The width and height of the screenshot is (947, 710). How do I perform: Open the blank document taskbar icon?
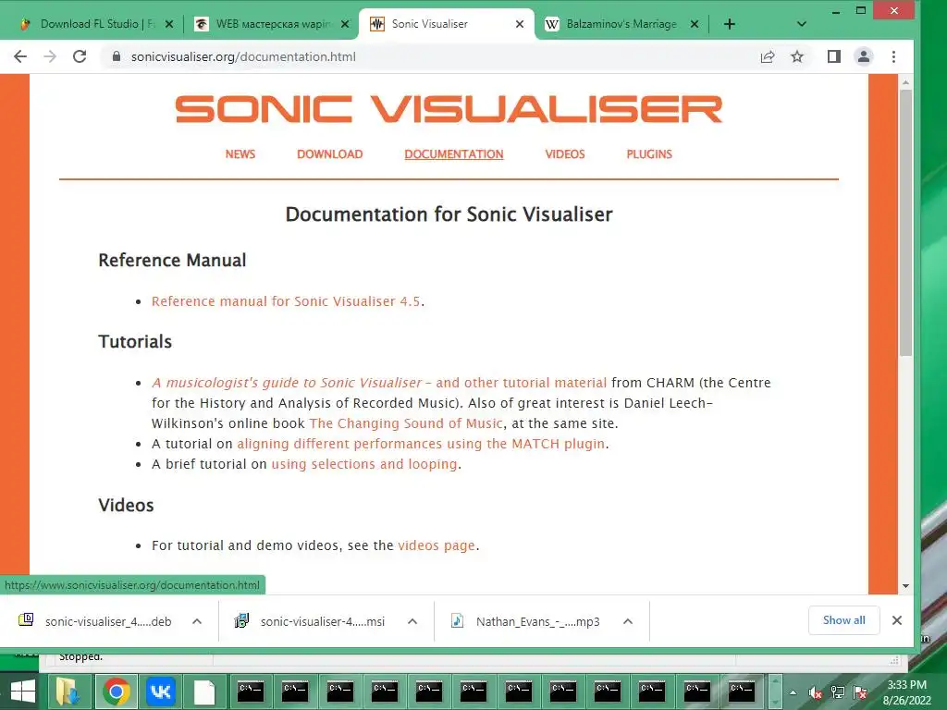pos(204,692)
